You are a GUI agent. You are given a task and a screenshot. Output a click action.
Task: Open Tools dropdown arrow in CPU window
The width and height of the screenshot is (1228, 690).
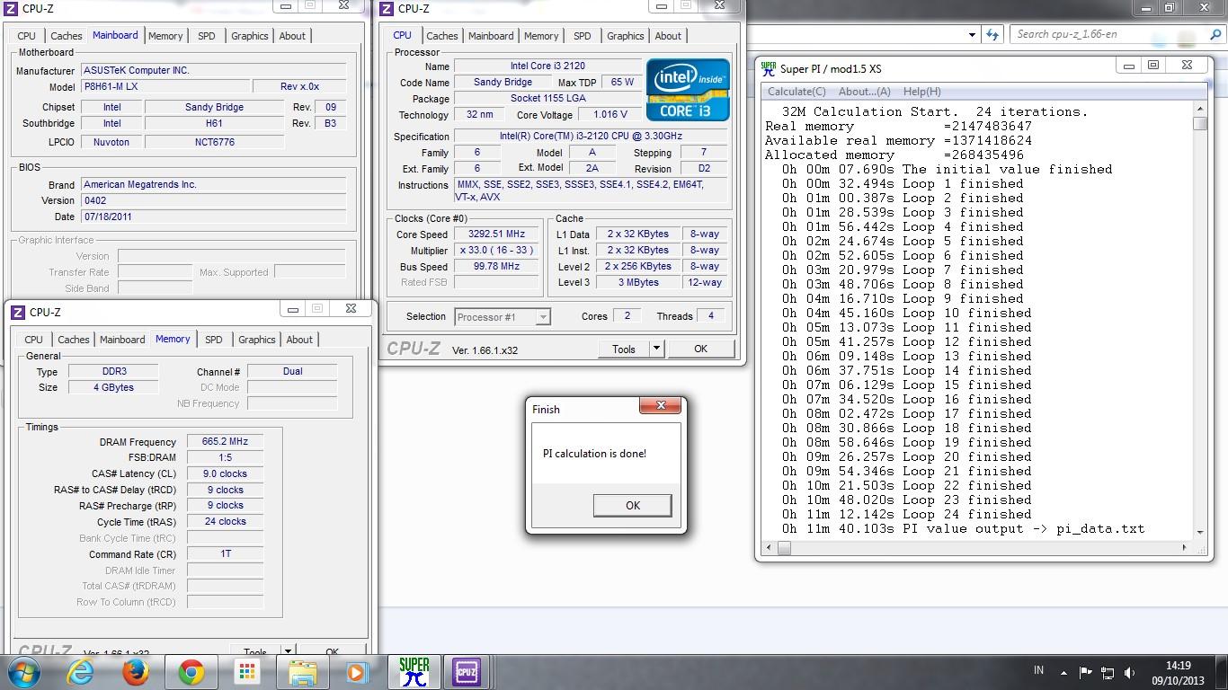656,349
